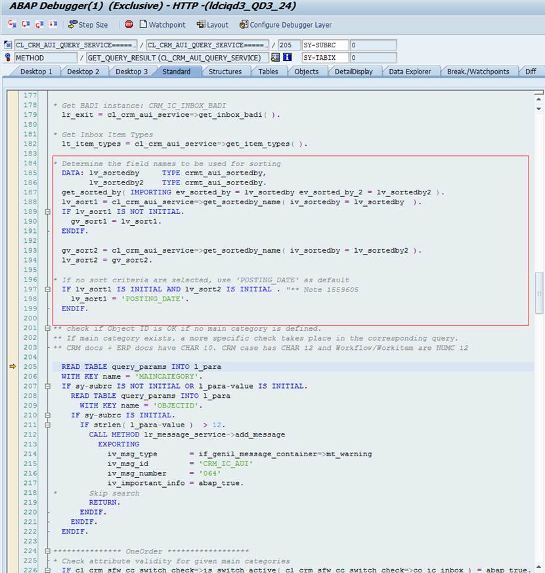Switch to the Desktop 1 tab
Image resolution: width=545 pixels, height=573 pixels.
point(36,72)
